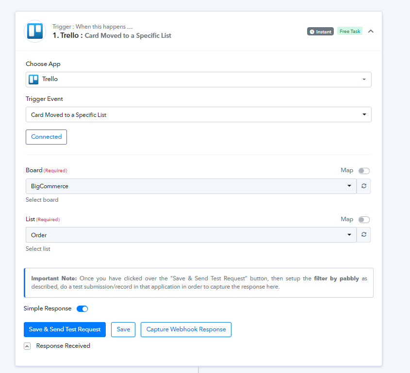
Task: Click the Trello logo in step header
Action: coord(35,31)
